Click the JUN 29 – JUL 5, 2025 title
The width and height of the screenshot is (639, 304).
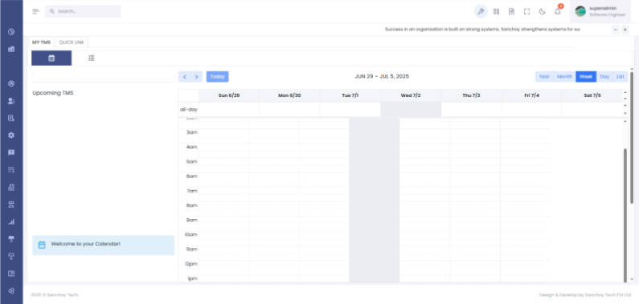382,76
